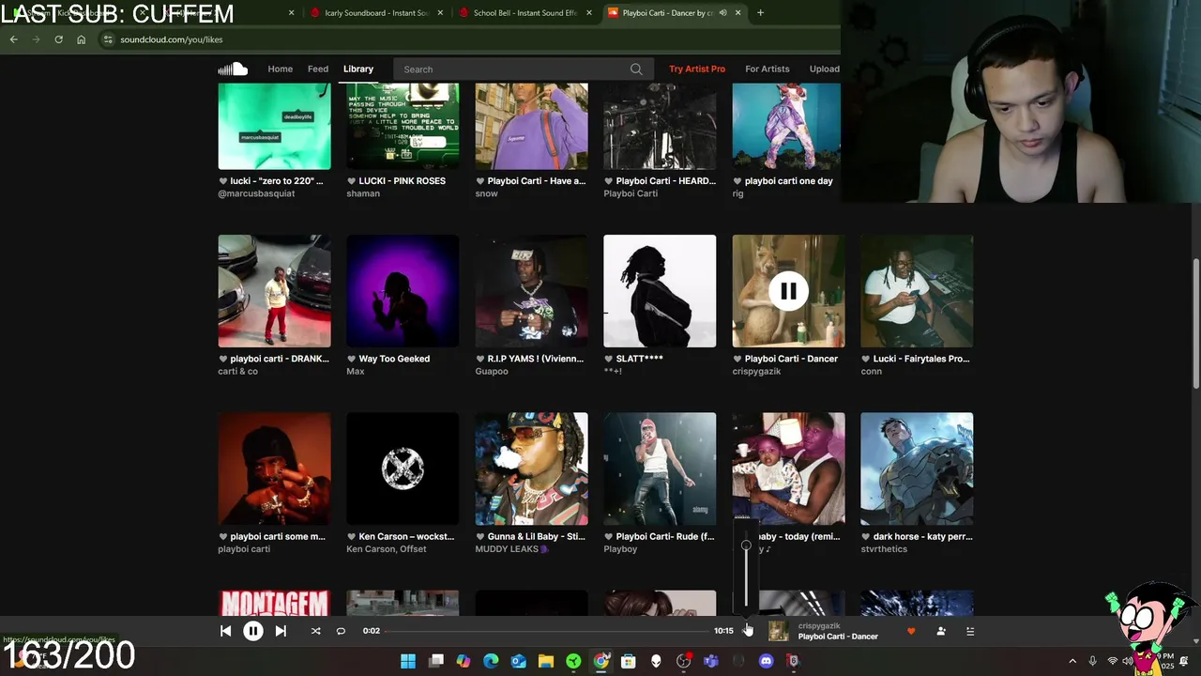The height and width of the screenshot is (676, 1201).
Task: Go to the Home page
Action: (x=280, y=69)
